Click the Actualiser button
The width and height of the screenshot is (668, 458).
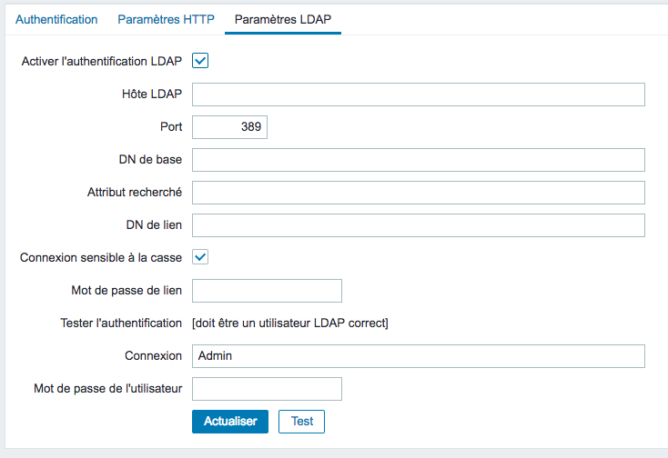point(230,422)
